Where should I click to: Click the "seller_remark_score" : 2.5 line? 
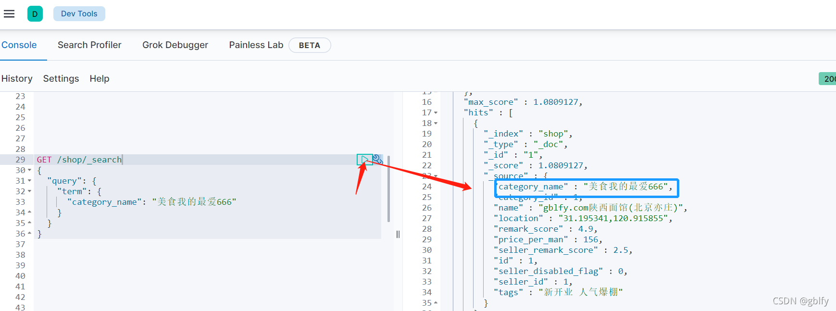(563, 250)
